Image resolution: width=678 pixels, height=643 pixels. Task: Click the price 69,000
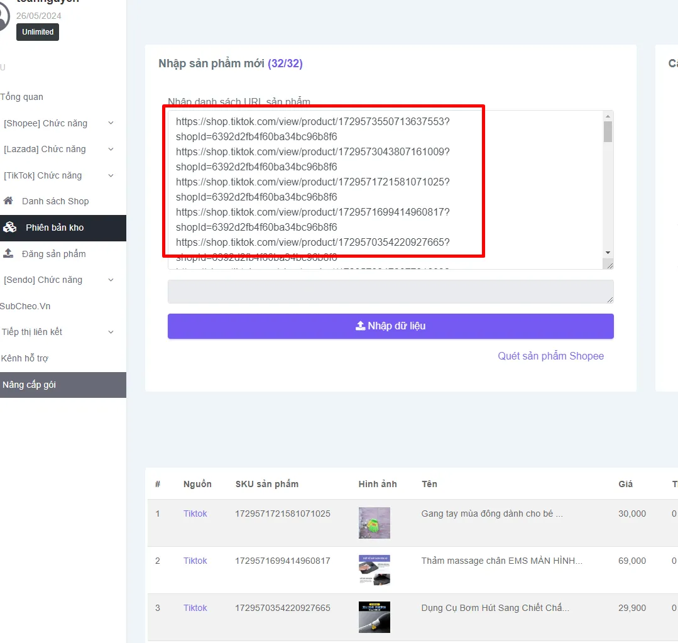632,561
